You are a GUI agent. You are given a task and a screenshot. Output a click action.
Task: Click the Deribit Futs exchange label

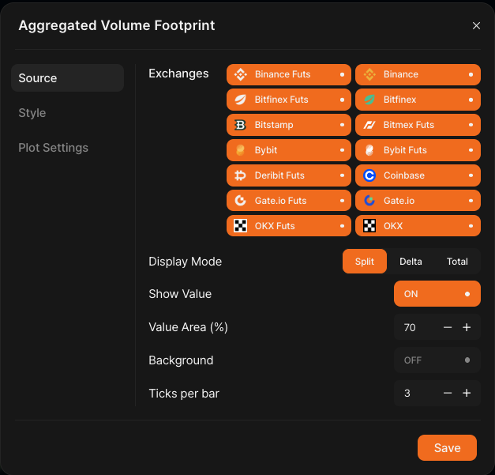279,175
